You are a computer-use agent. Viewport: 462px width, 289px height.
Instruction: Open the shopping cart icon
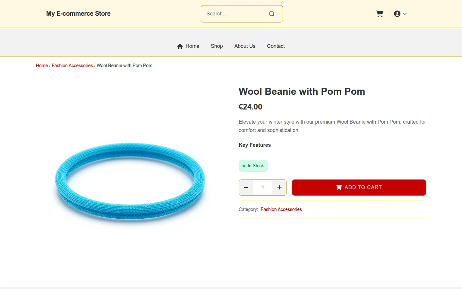click(x=380, y=14)
